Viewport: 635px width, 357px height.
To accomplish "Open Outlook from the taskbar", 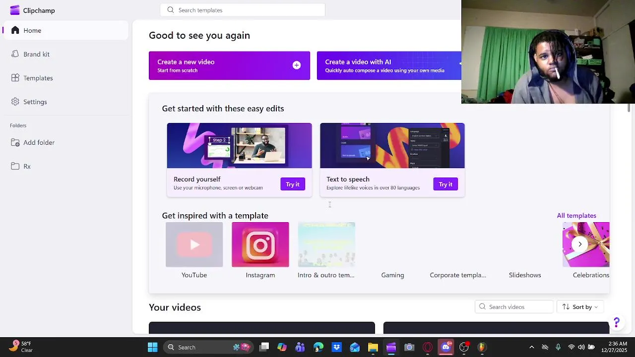I will (355, 347).
